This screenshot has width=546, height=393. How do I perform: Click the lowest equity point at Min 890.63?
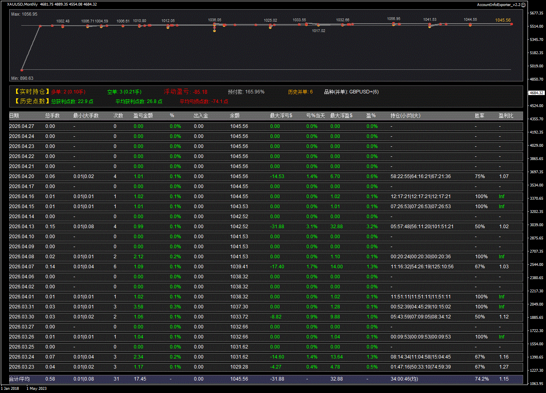pos(22,70)
